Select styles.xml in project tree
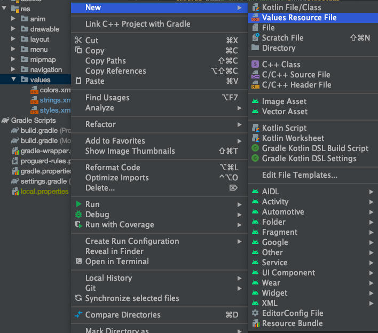The image size is (378, 333). tap(55, 110)
